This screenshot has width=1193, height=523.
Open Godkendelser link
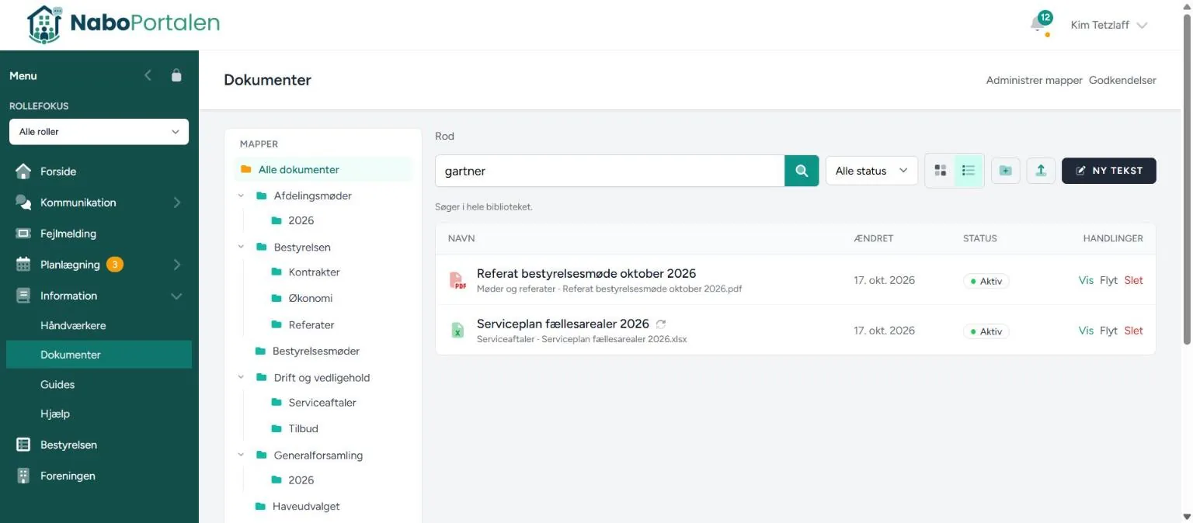pyautogui.click(x=1122, y=80)
